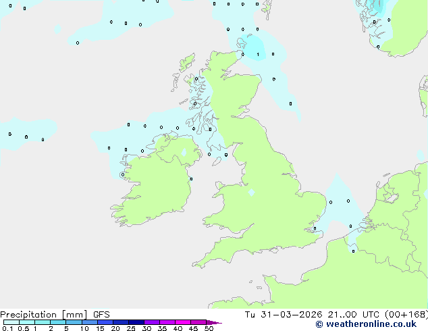The image size is (428, 331).
Task: Click the 'GFS' model label
Action: click(x=101, y=315)
